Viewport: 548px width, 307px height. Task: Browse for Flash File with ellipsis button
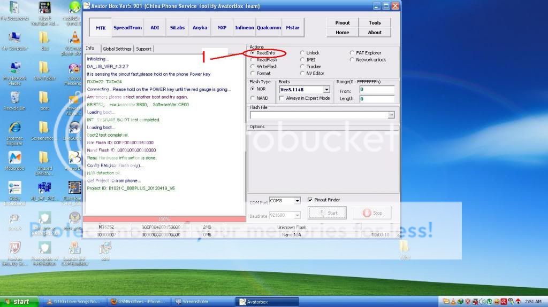(x=391, y=115)
